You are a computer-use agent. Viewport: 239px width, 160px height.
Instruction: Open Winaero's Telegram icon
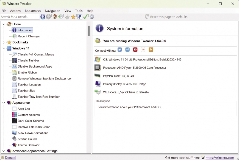[x=127, y=49]
